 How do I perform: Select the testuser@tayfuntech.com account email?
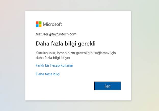coord(56,34)
